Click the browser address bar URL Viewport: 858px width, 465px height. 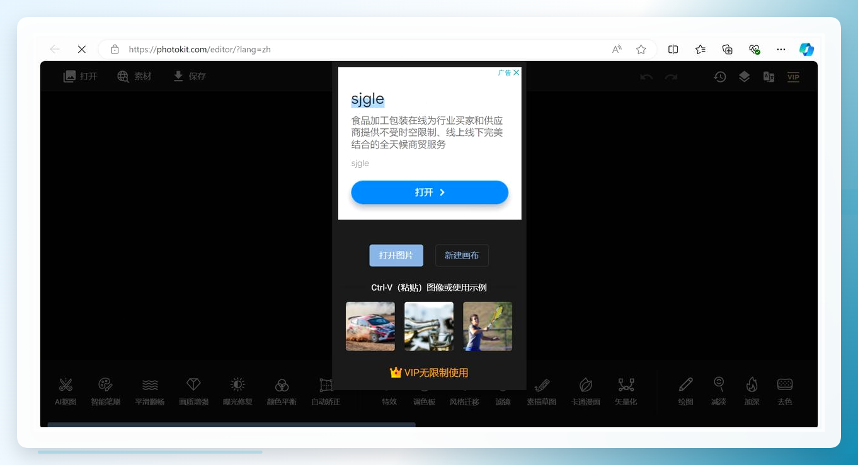pos(200,49)
